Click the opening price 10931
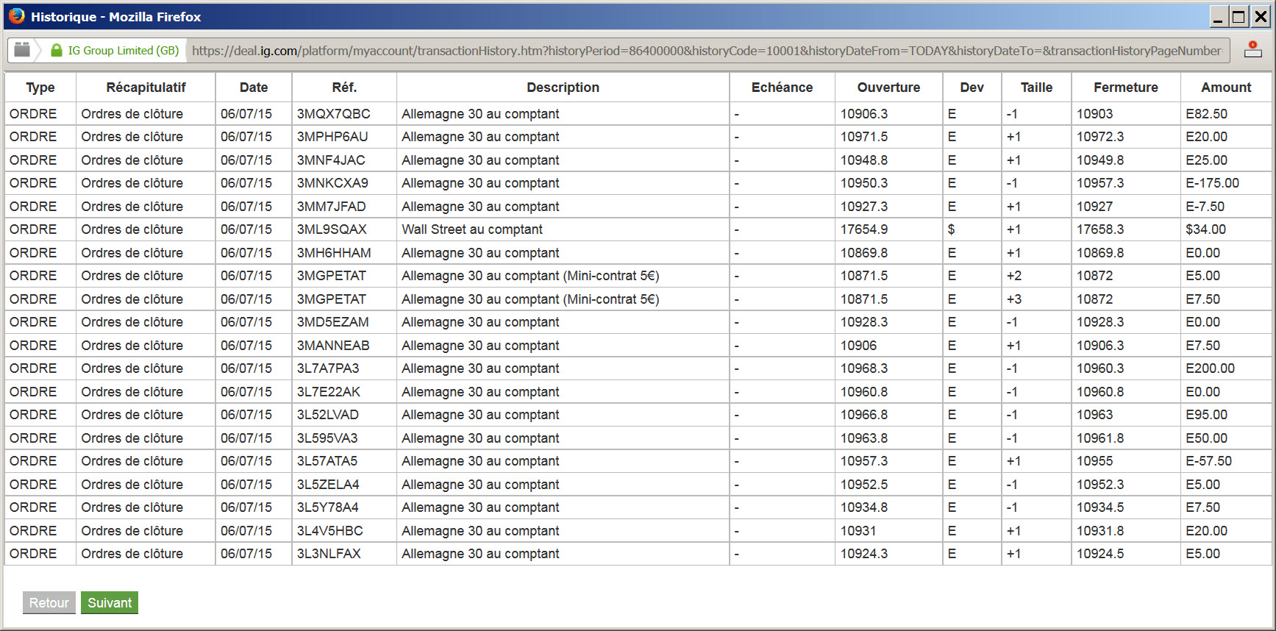Image resolution: width=1276 pixels, height=631 pixels. [858, 531]
